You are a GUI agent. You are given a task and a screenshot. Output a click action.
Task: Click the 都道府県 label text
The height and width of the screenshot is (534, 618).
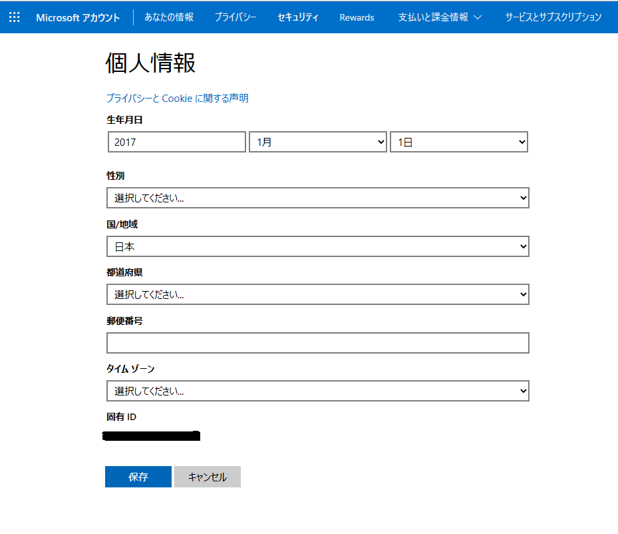(124, 272)
